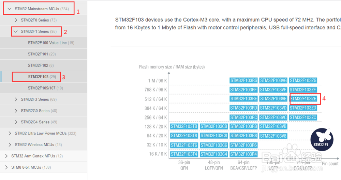This screenshot has height=180, width=341.
Task: Expand STM8 8-bit MCUs arrow
Action: pos(6,167)
